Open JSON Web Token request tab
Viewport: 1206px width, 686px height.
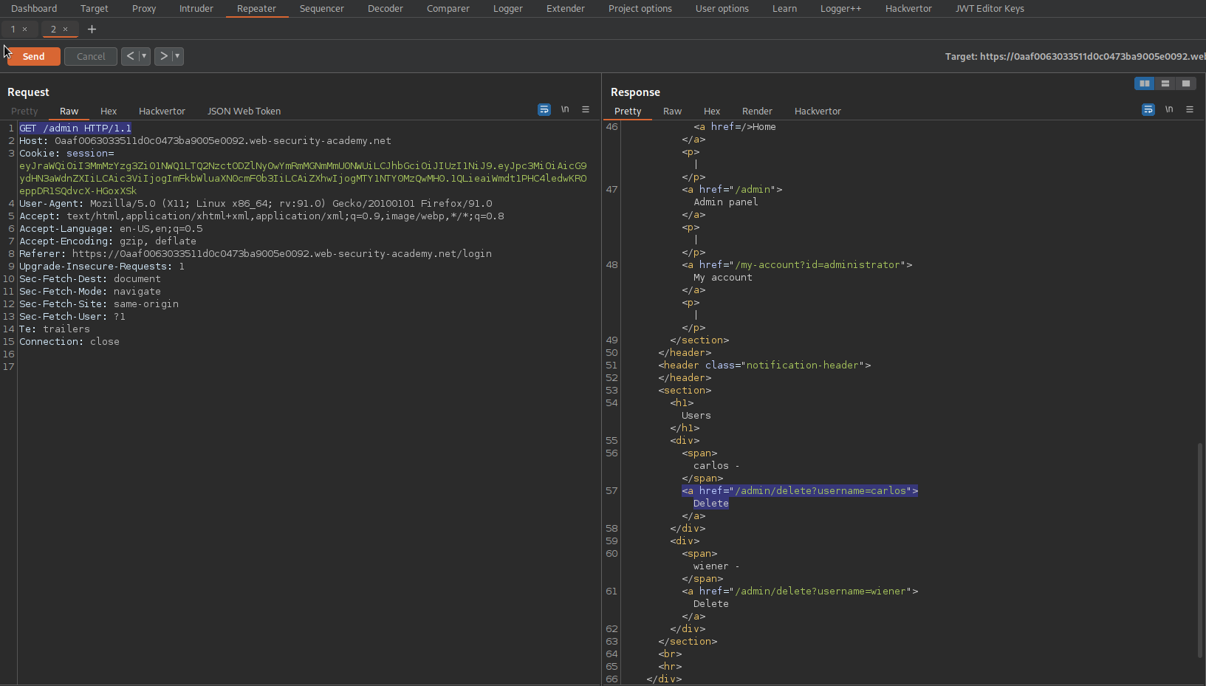[x=244, y=112]
